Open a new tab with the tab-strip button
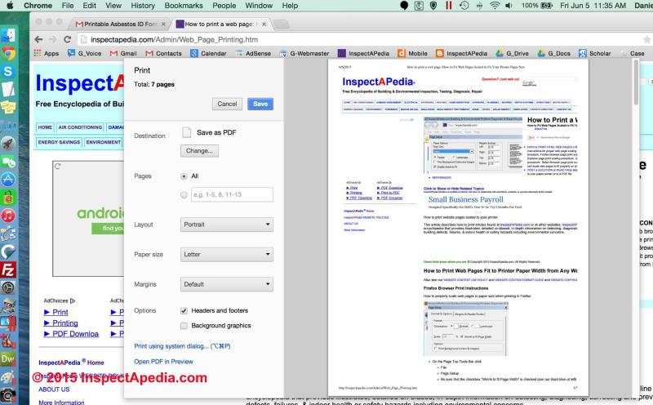This screenshot has width=653, height=405. point(281,24)
